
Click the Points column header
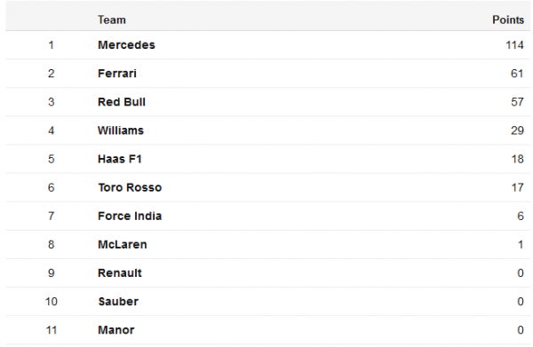508,20
